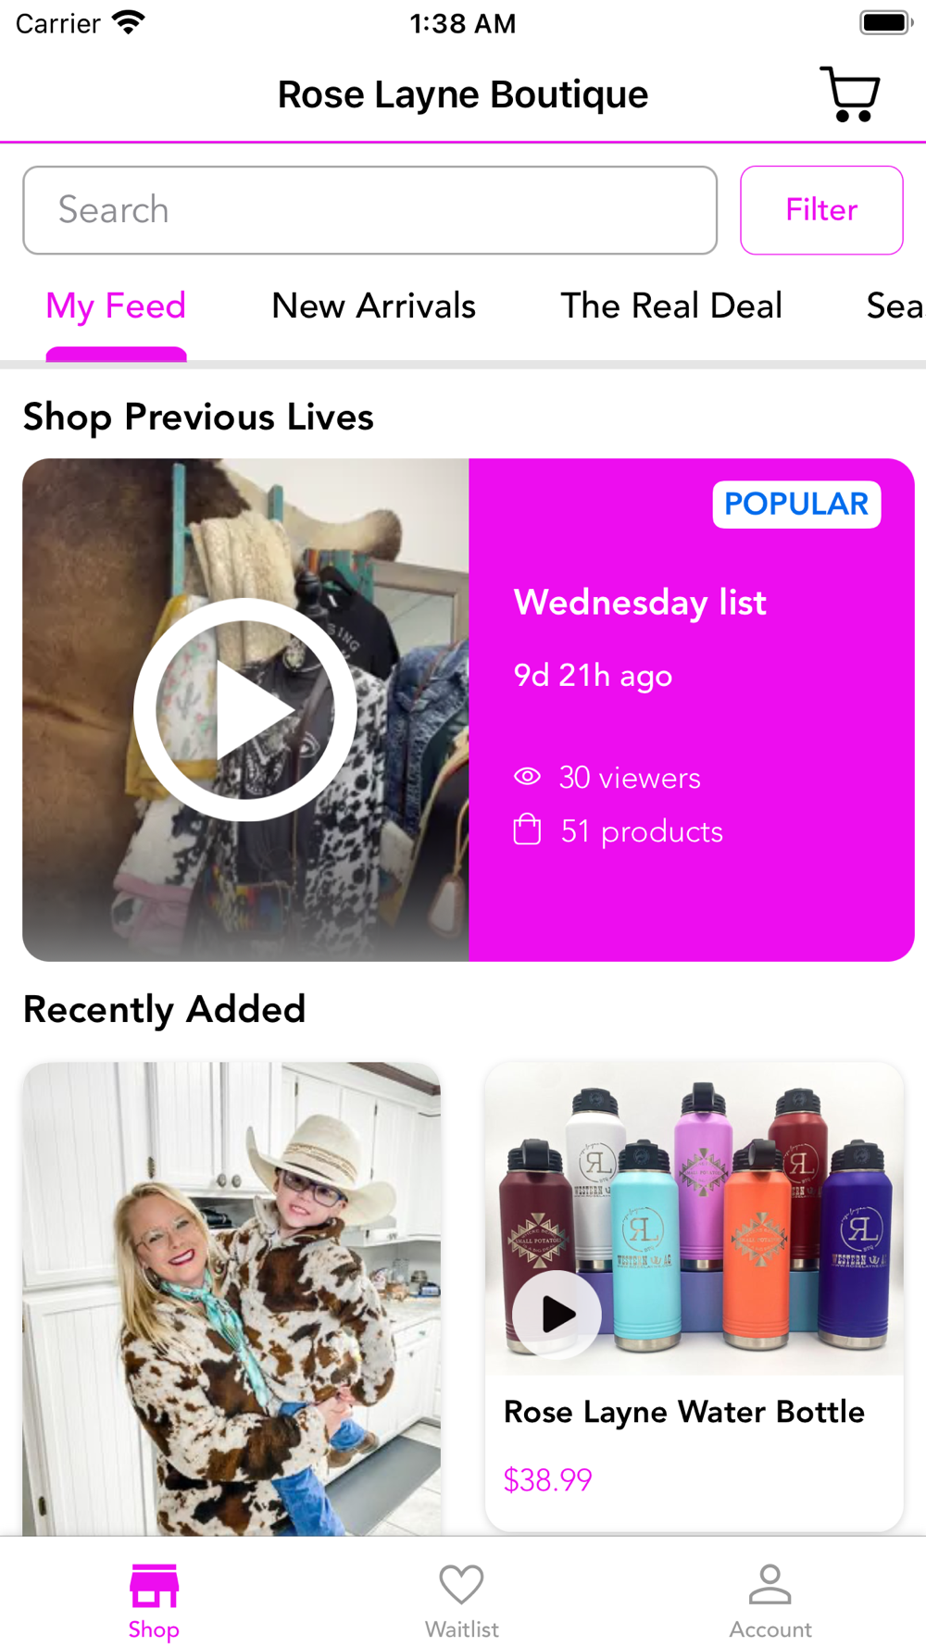This screenshot has height=1646, width=926.
Task: Tap the battery indicator icon
Action: click(x=886, y=22)
